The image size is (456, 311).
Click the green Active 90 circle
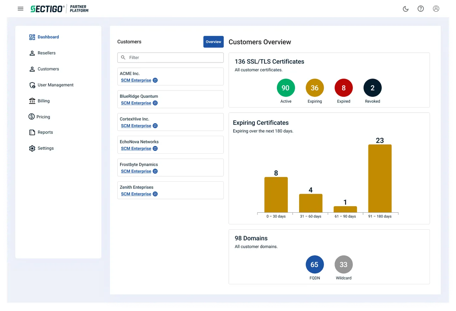tap(286, 88)
